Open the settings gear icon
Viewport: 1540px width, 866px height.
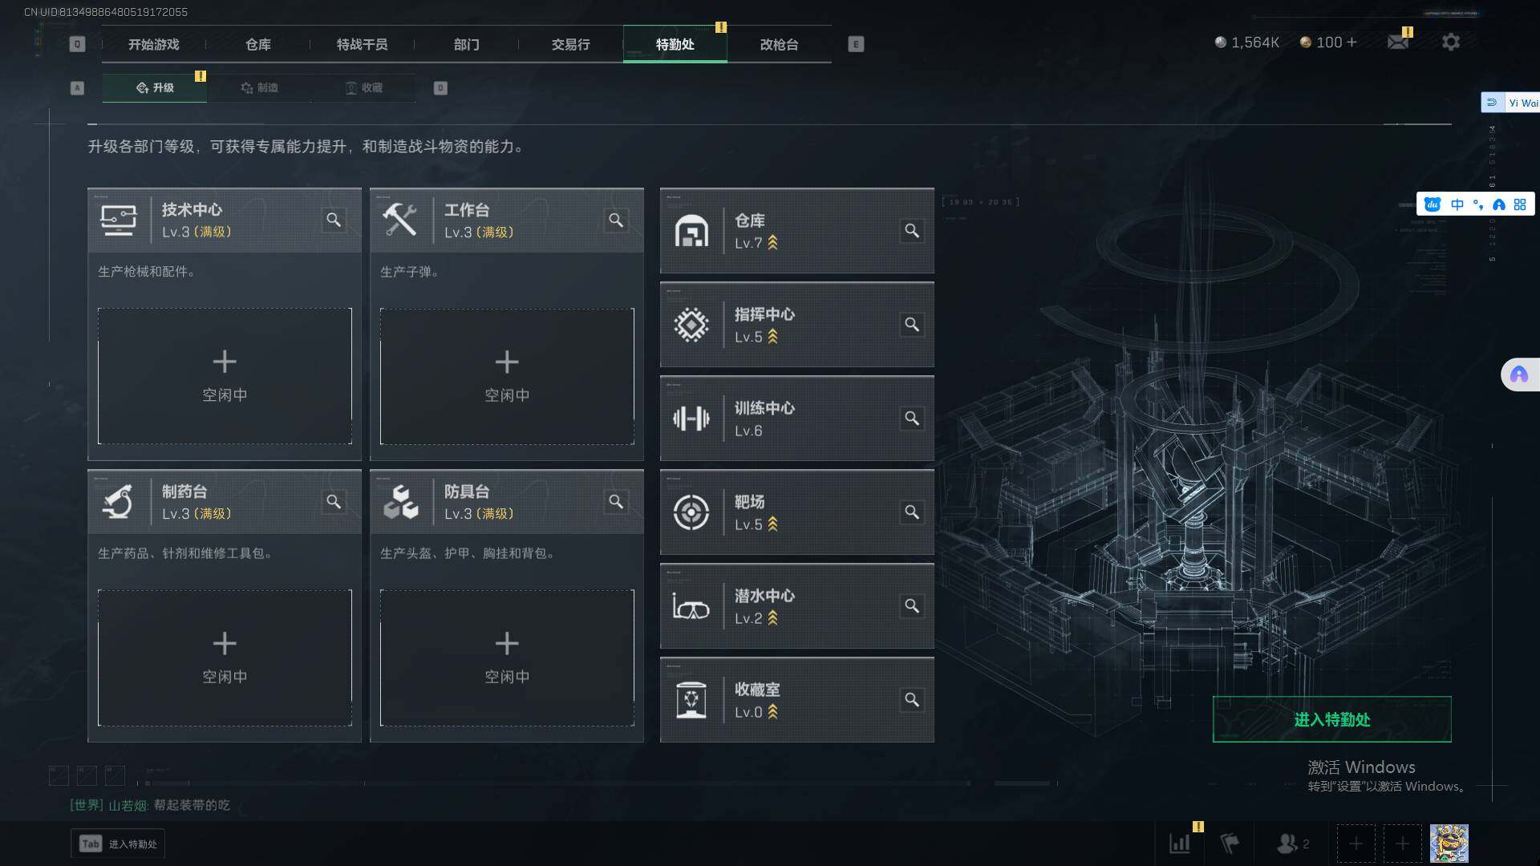[x=1450, y=42]
